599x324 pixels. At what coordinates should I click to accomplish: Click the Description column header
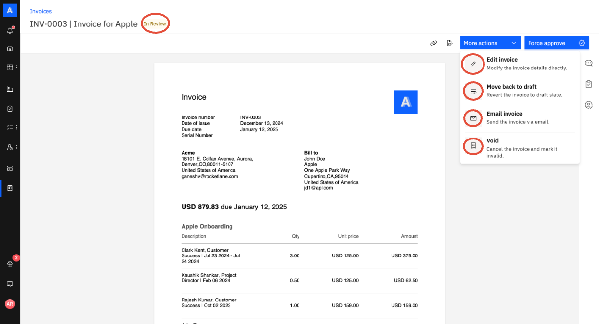click(194, 236)
